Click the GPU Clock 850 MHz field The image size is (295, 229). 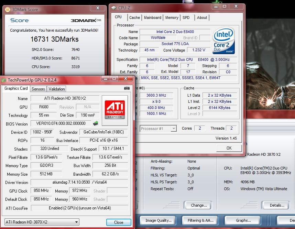click(x=41, y=190)
